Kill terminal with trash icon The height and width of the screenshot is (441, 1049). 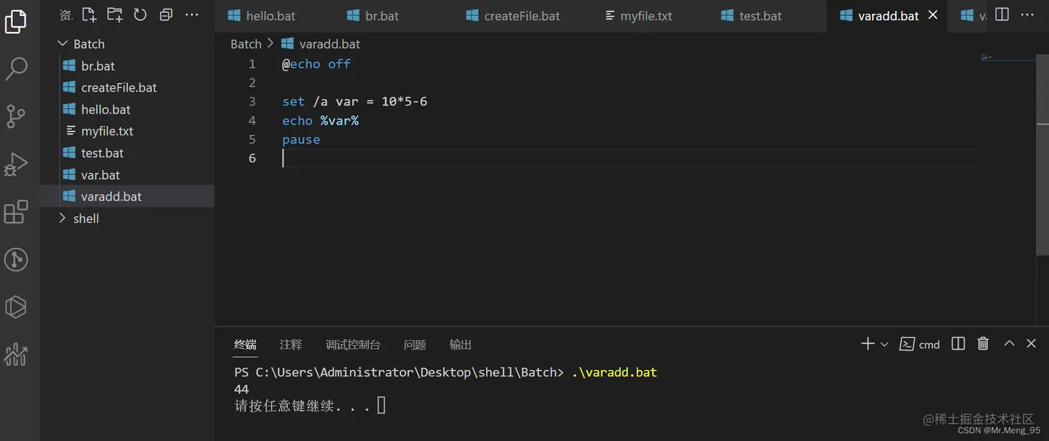(x=983, y=344)
